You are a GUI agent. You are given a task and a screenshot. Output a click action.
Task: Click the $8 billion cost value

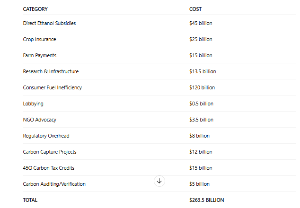199,136
